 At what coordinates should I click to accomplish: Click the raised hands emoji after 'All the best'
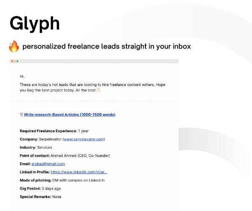point(99,90)
